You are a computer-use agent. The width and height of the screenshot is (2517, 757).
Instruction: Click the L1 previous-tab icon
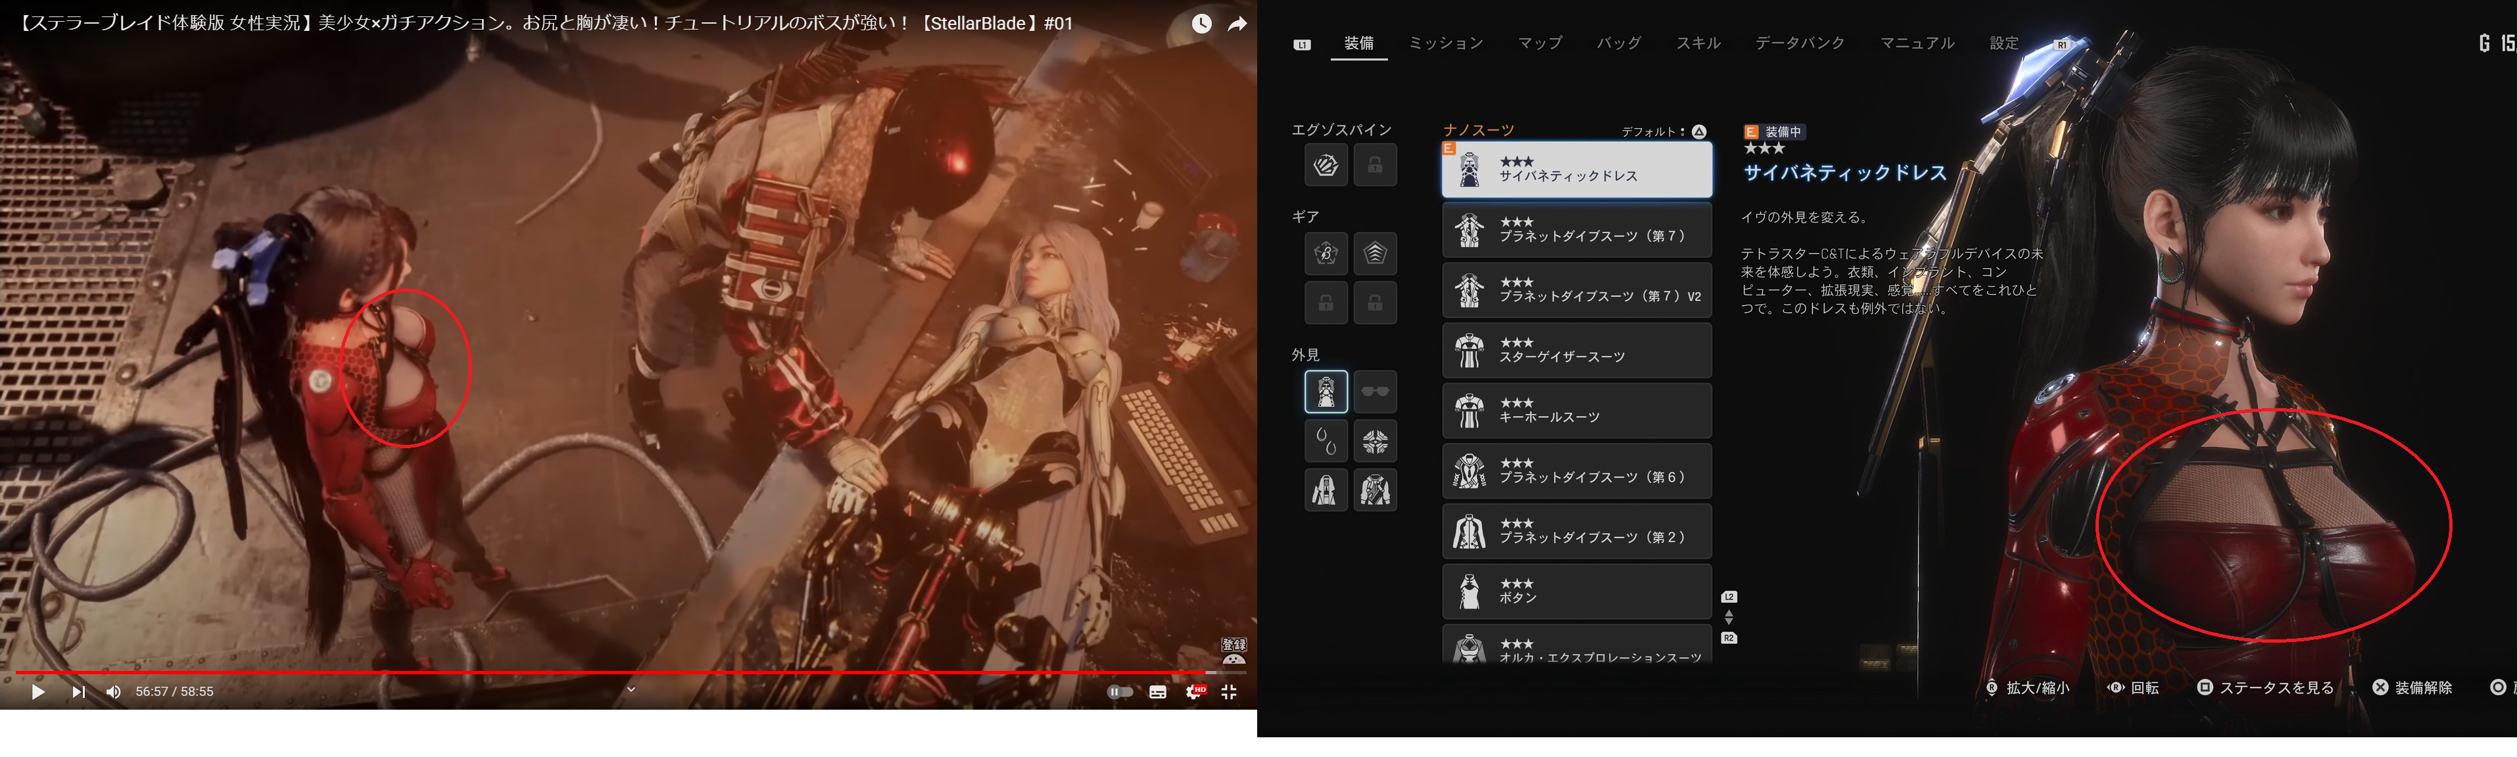(x=1303, y=45)
